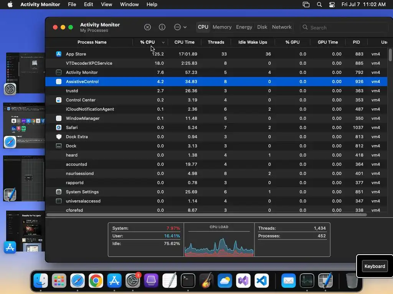Click the AssistiveControl process icon
The image size is (393, 294).
pyautogui.click(x=59, y=82)
